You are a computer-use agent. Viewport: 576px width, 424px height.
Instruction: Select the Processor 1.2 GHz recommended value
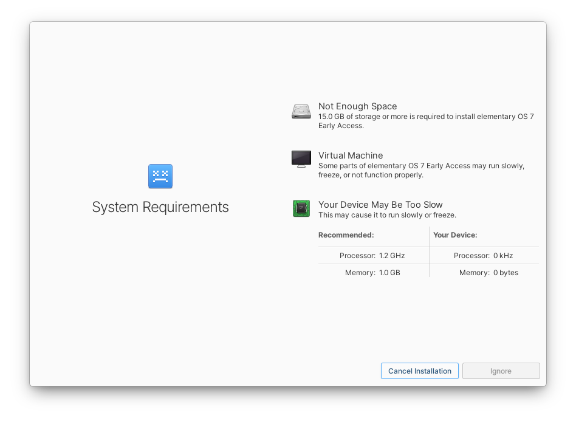click(x=372, y=255)
